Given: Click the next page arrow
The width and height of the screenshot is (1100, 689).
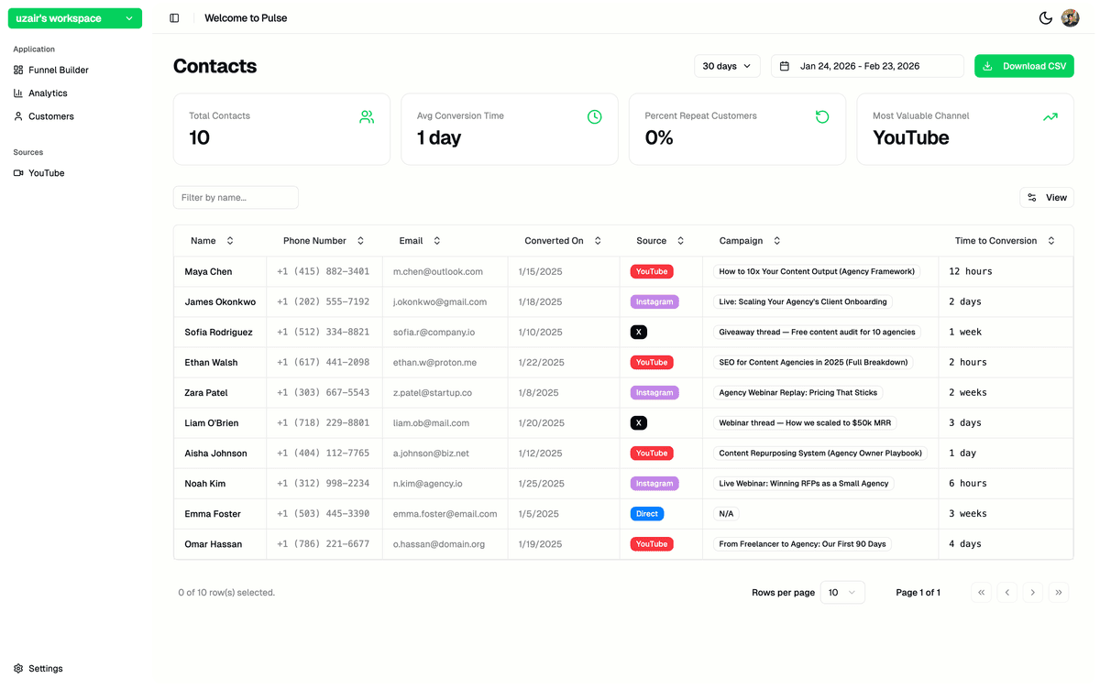Looking at the screenshot, I should (x=1032, y=593).
